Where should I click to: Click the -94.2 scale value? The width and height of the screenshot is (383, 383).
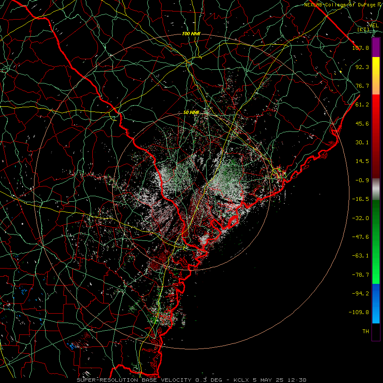click(360, 294)
